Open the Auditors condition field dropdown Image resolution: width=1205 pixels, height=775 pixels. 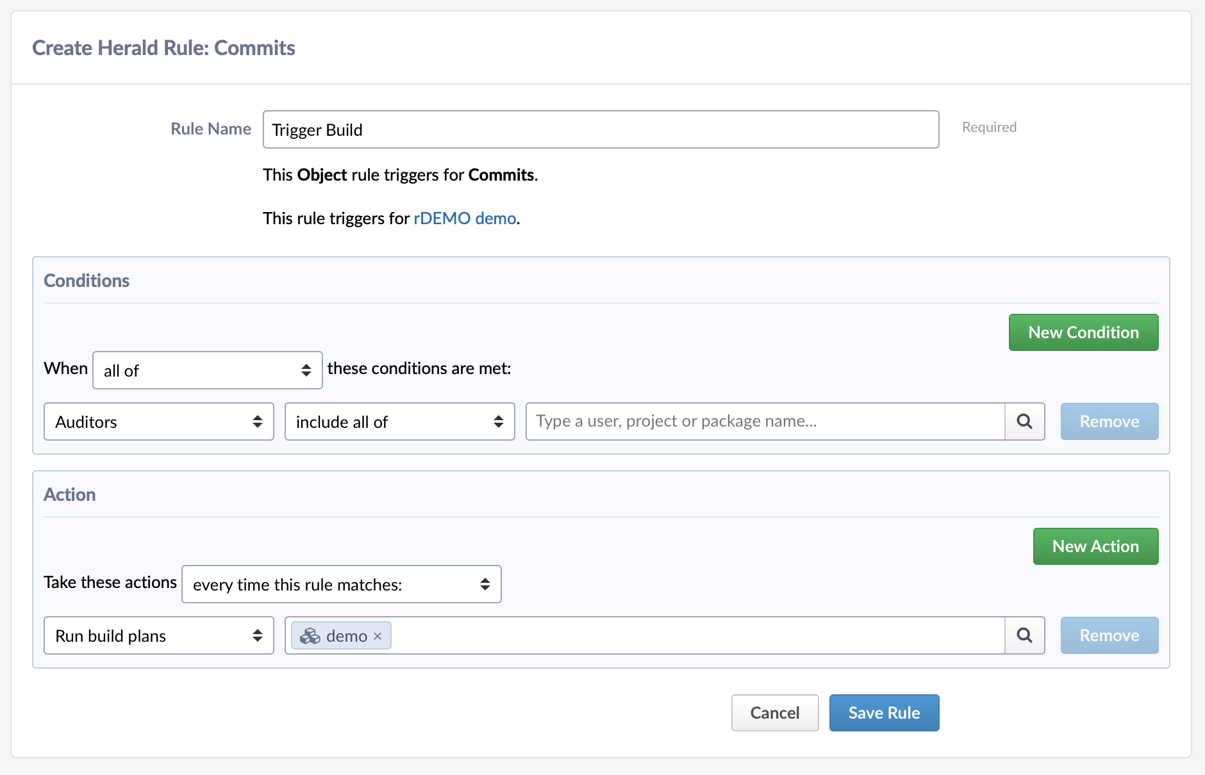(x=158, y=421)
